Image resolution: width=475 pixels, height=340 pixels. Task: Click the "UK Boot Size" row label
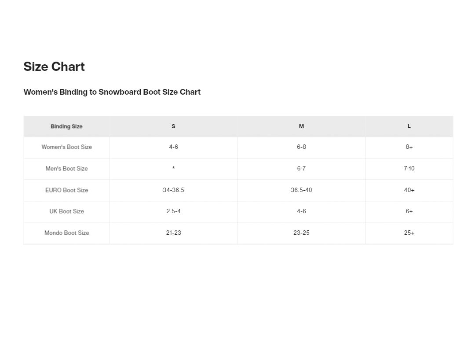[x=66, y=211]
